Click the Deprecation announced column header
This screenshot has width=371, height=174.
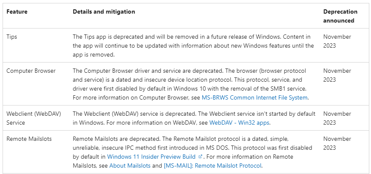tap(340, 16)
